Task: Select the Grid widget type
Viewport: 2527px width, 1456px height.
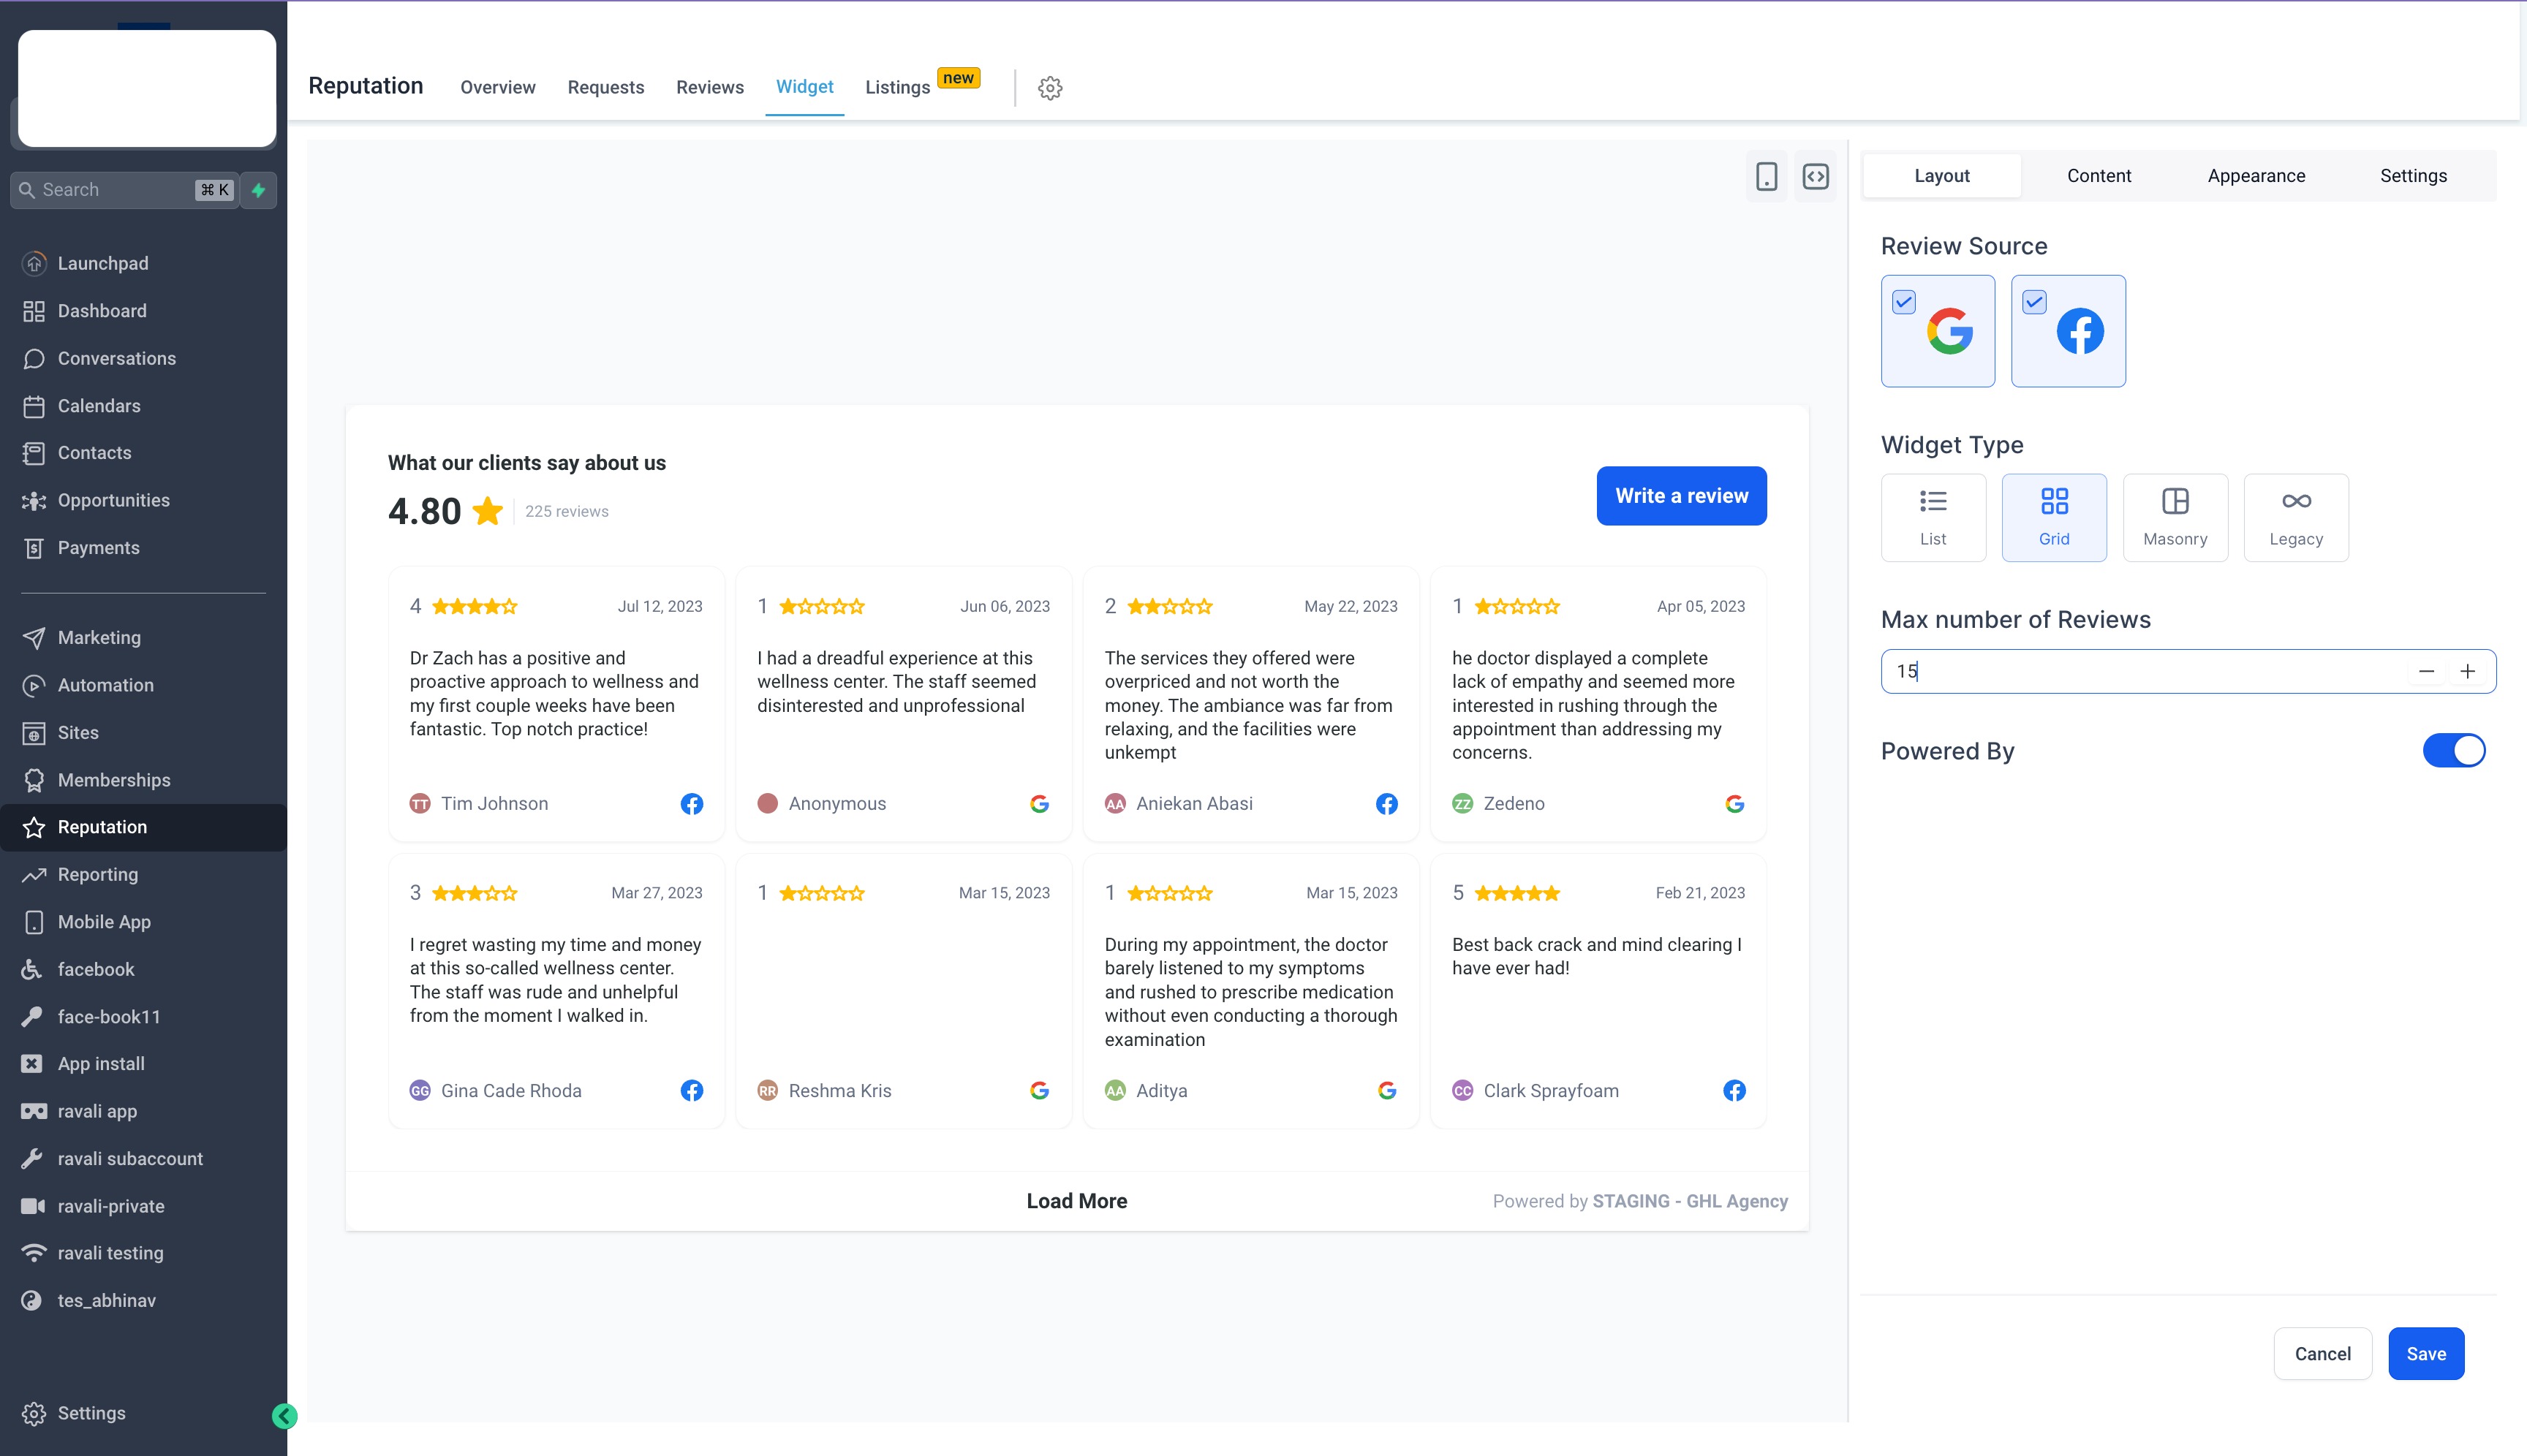Action: click(x=2052, y=517)
